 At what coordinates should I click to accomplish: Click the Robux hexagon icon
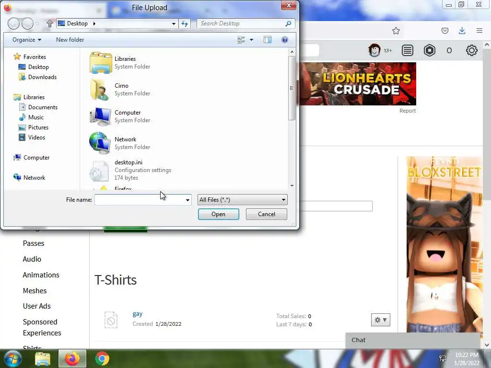point(429,50)
